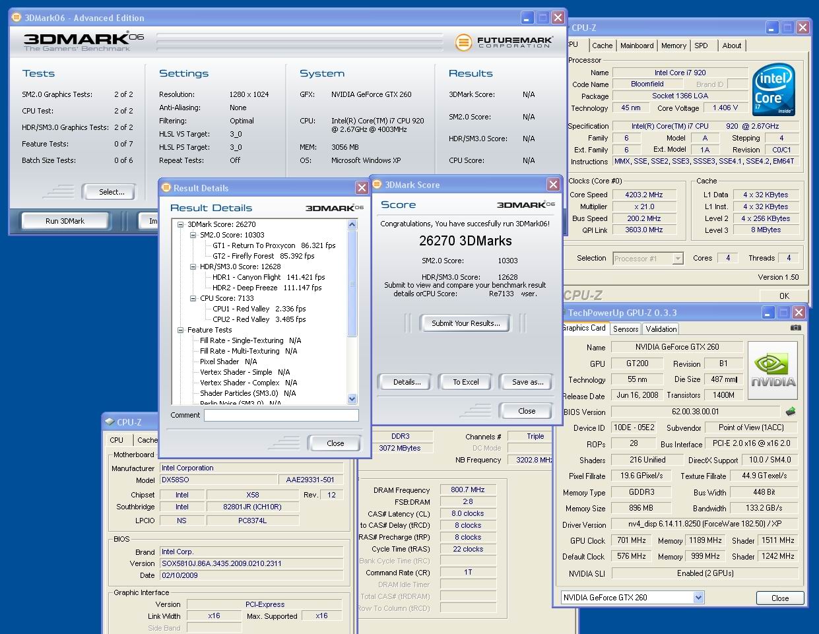The width and height of the screenshot is (819, 634).
Task: Open the Processor #1 selection dropdown
Action: pos(677,259)
